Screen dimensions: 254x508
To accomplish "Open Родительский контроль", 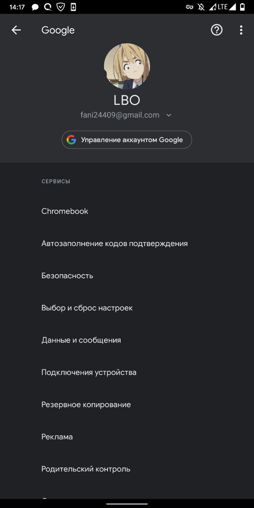I will point(86,469).
